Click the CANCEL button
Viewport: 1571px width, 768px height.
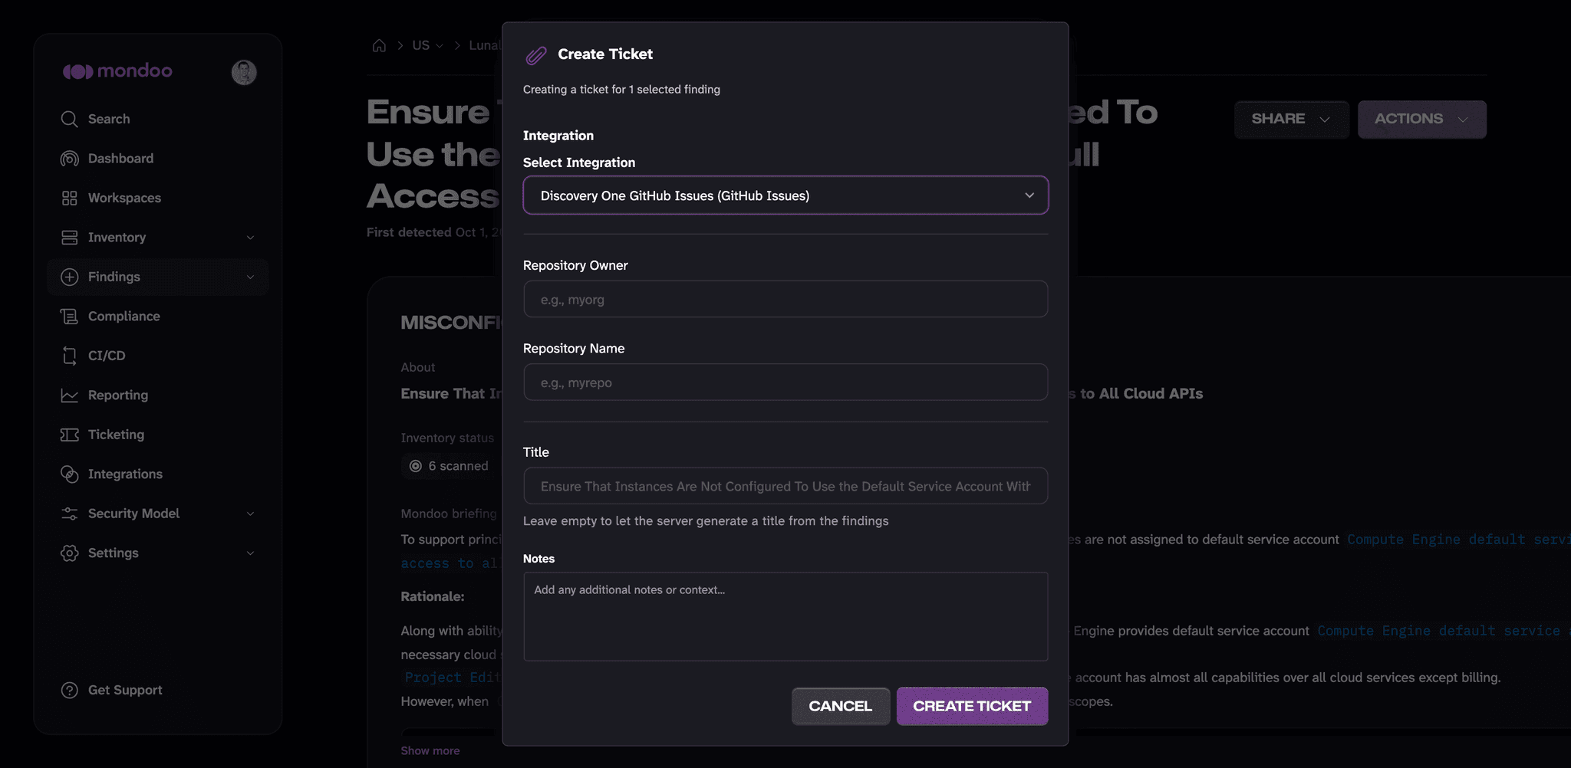[x=841, y=706]
